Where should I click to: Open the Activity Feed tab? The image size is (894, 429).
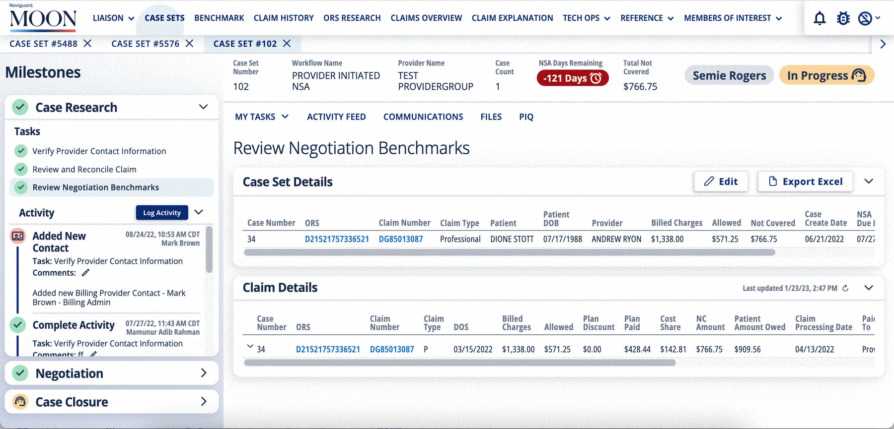[x=336, y=117]
